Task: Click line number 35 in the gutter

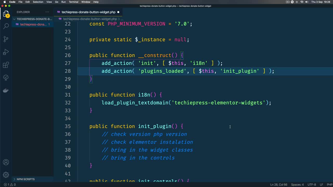Action: [x=68, y=126]
